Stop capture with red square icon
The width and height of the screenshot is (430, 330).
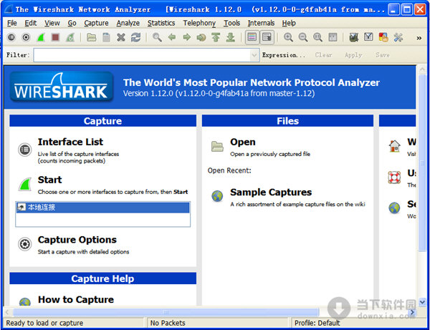pyautogui.click(x=56, y=37)
